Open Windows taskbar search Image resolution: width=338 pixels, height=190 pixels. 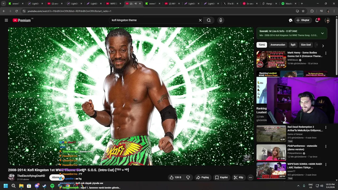pyautogui.click(x=13, y=186)
